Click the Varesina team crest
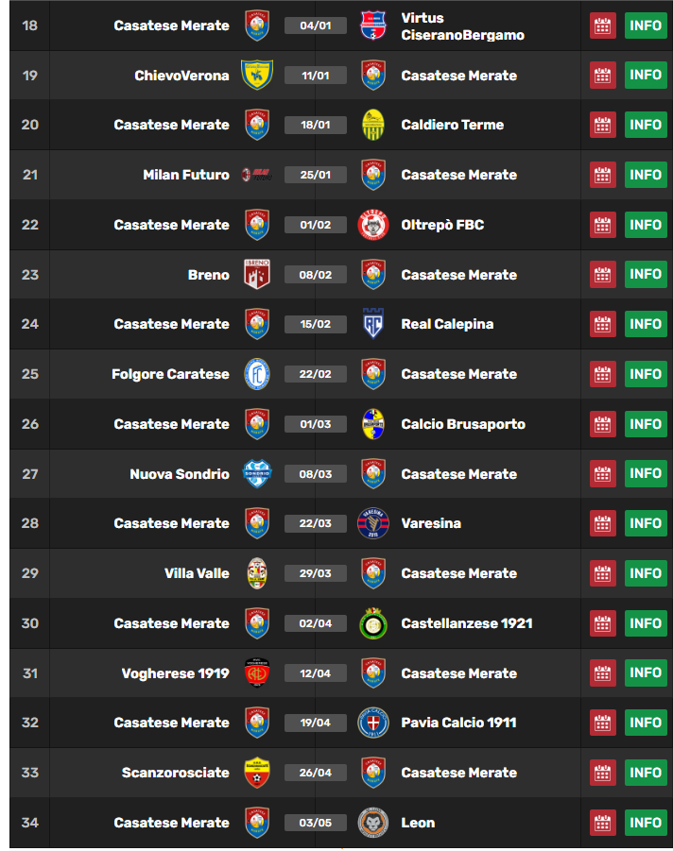673x851 pixels. [373, 523]
